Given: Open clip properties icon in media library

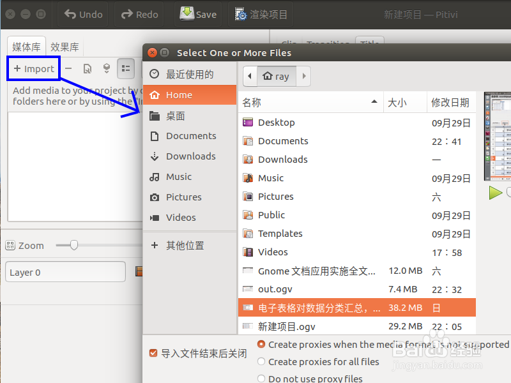Looking at the screenshot, I should point(88,69).
